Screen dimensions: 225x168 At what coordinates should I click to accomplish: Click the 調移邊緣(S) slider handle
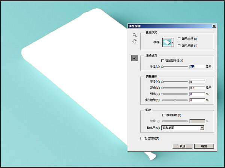[x=175, y=100]
